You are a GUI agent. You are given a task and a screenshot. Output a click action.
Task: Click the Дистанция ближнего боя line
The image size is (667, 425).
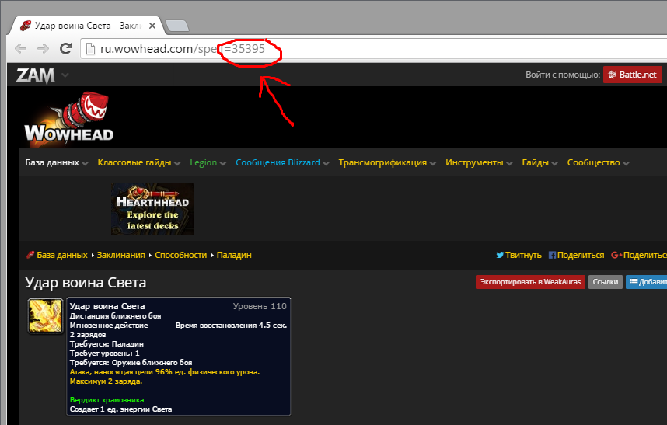pos(115,316)
